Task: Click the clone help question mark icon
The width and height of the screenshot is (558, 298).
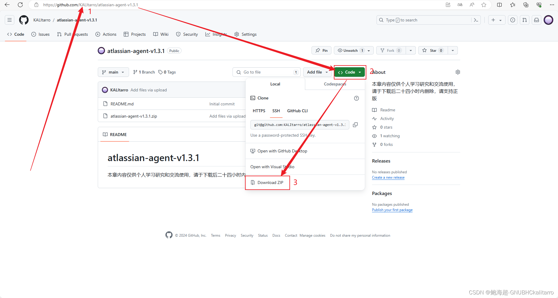Action: (x=356, y=98)
